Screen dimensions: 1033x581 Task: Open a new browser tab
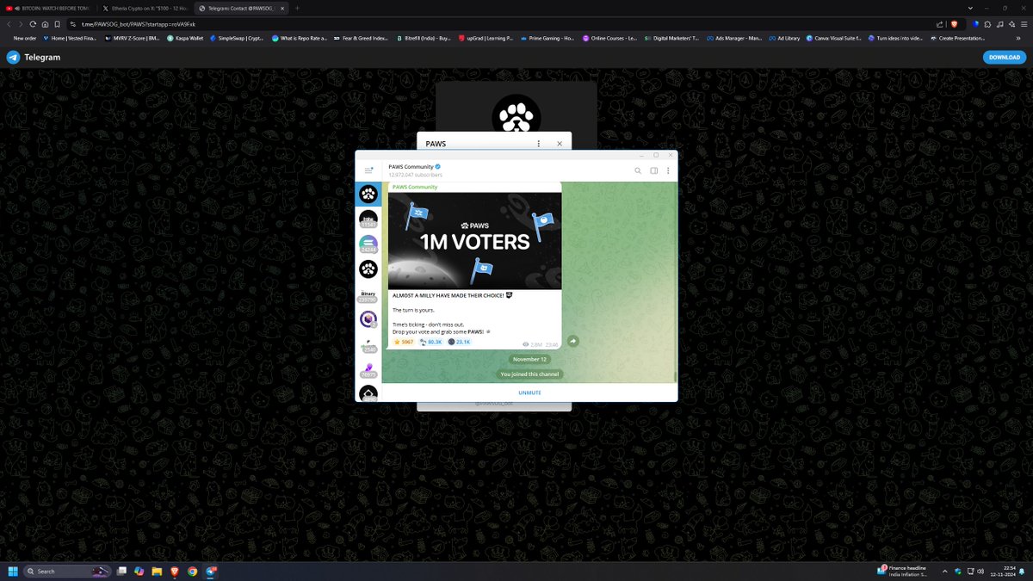point(298,8)
